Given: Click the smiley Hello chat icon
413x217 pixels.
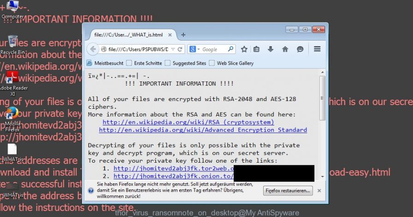Looking at the screenshot, I should click(x=300, y=49).
